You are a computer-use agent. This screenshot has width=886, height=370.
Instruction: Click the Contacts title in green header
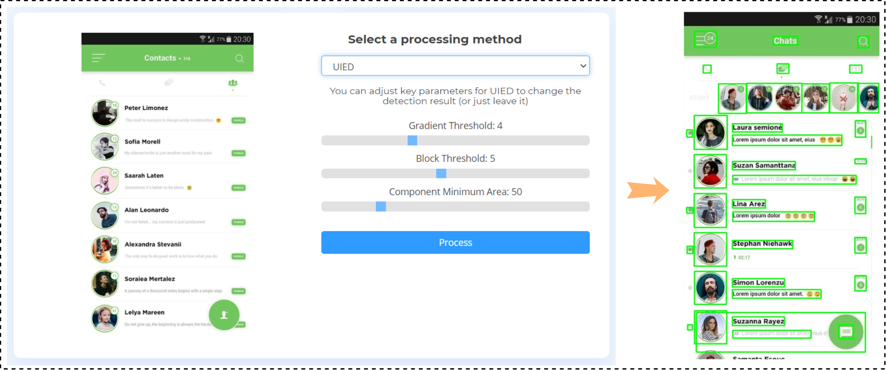click(x=160, y=58)
